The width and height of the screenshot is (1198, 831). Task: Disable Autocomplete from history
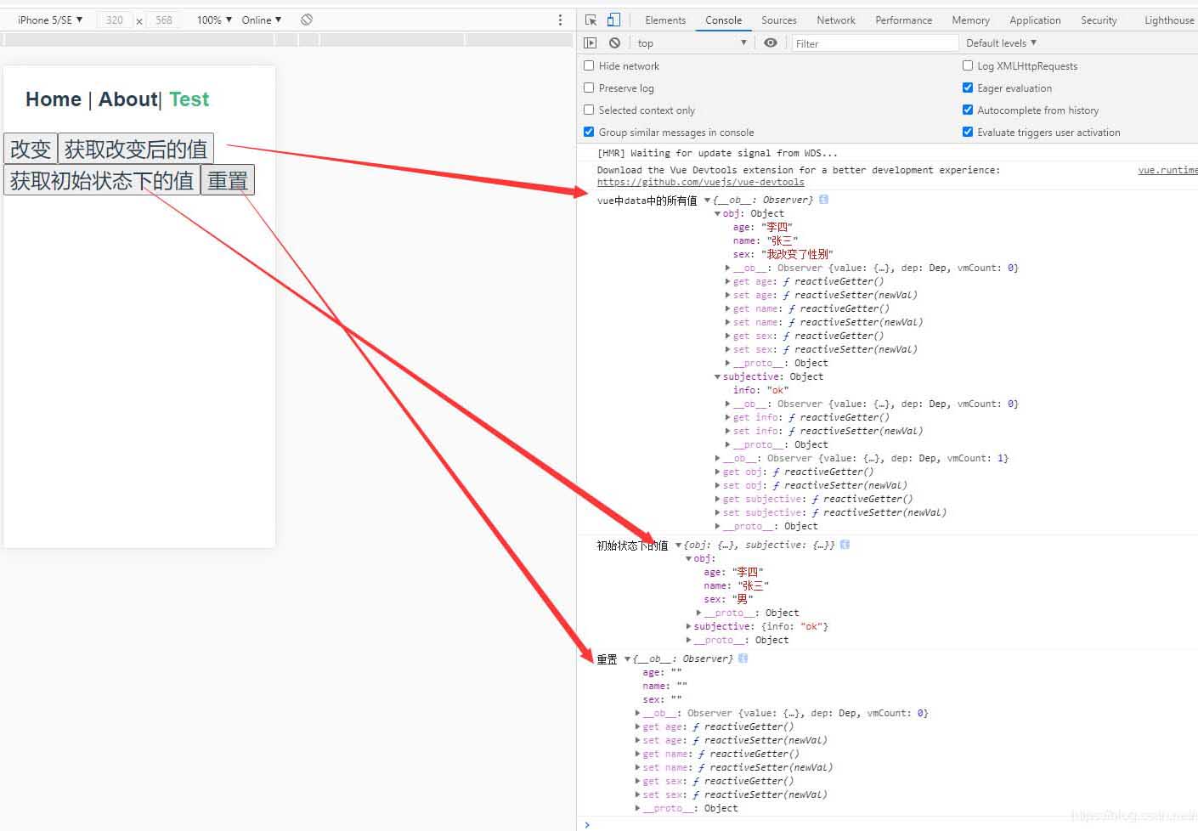[x=968, y=110]
